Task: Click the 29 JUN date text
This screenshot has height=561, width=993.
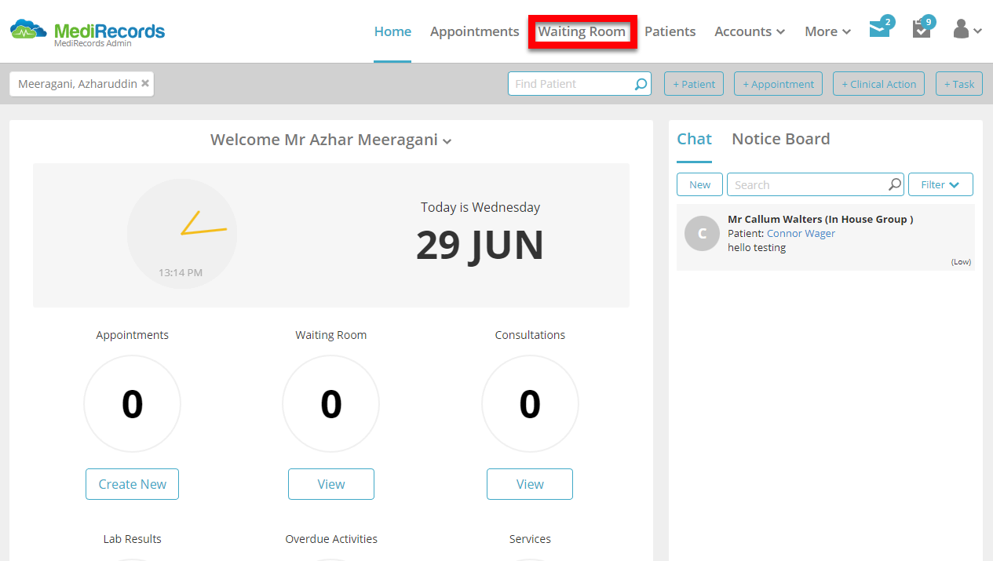Action: [480, 245]
